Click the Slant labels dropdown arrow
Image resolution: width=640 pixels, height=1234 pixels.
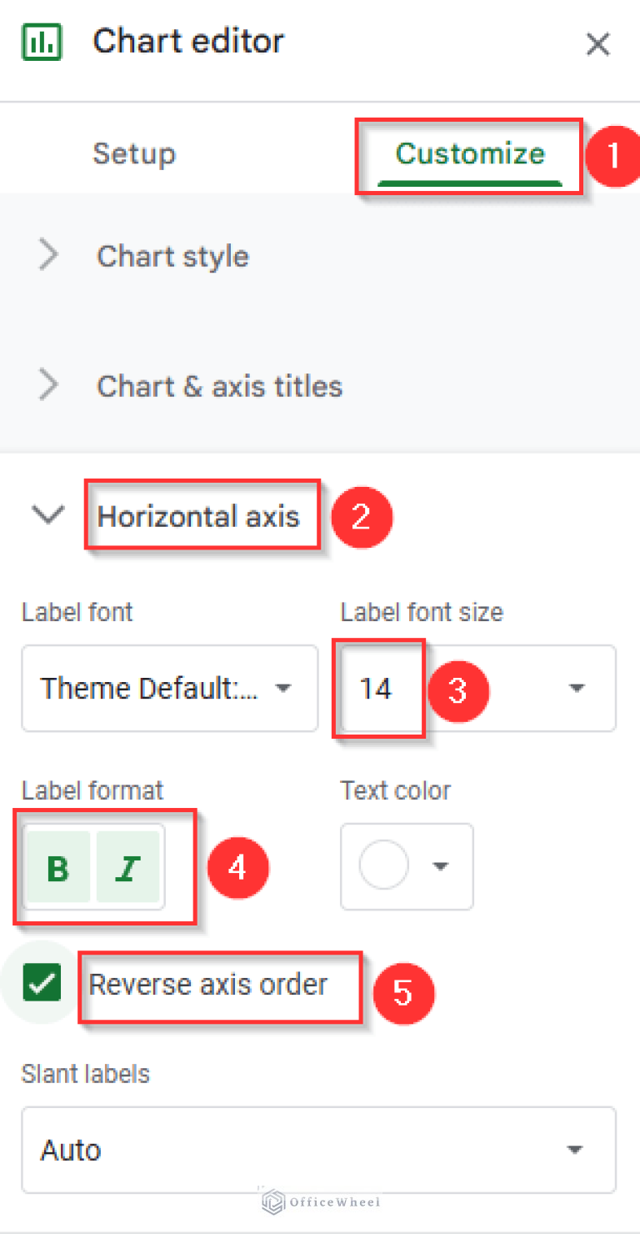point(574,1149)
